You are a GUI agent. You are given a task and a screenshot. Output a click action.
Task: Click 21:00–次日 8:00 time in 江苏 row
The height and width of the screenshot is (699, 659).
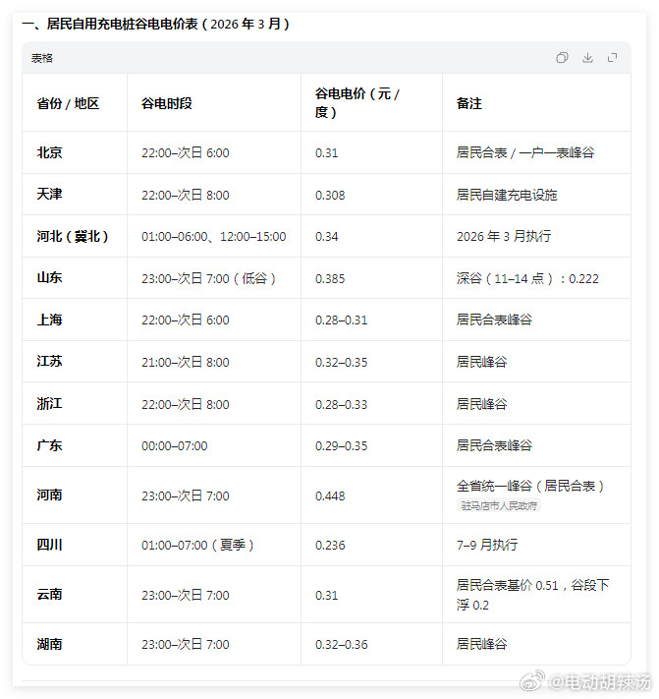pos(186,362)
